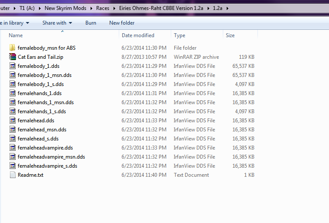This screenshot has width=329, height=223.
Task: Click the file icon of femalebody_1_s.dds
Action: (x=13, y=84)
